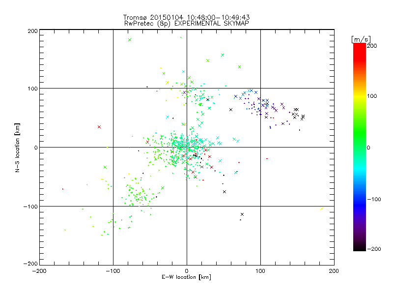The image size is (393, 295).
Task: Select the black bottom end of colorbar
Action: 360,247
